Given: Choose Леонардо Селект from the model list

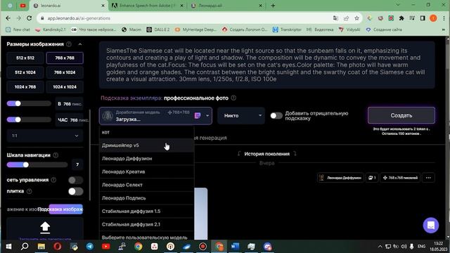Looking at the screenshot, I should [x=147, y=185].
